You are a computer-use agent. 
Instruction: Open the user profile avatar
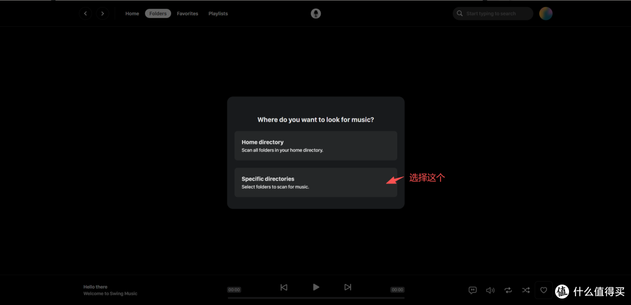coord(546,13)
